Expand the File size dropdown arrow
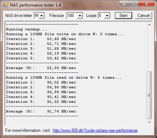The height and width of the screenshot is (138, 157). tap(80, 16)
